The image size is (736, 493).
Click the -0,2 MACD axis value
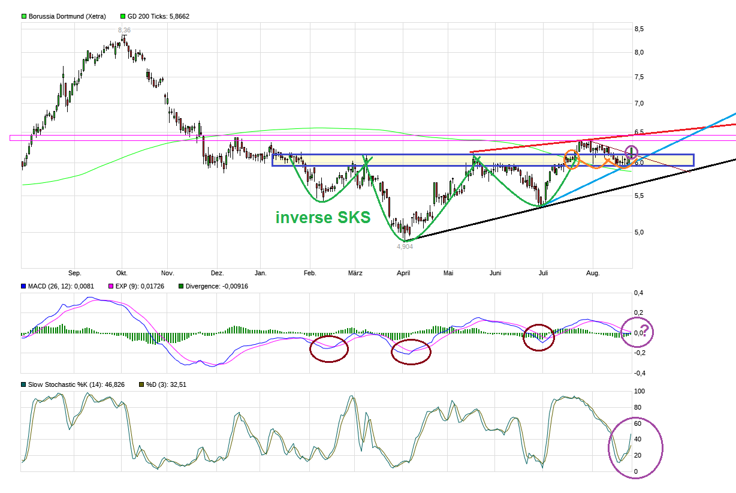point(641,353)
